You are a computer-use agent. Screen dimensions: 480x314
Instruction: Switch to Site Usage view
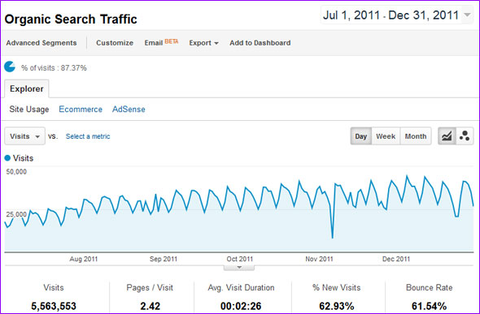[29, 110]
